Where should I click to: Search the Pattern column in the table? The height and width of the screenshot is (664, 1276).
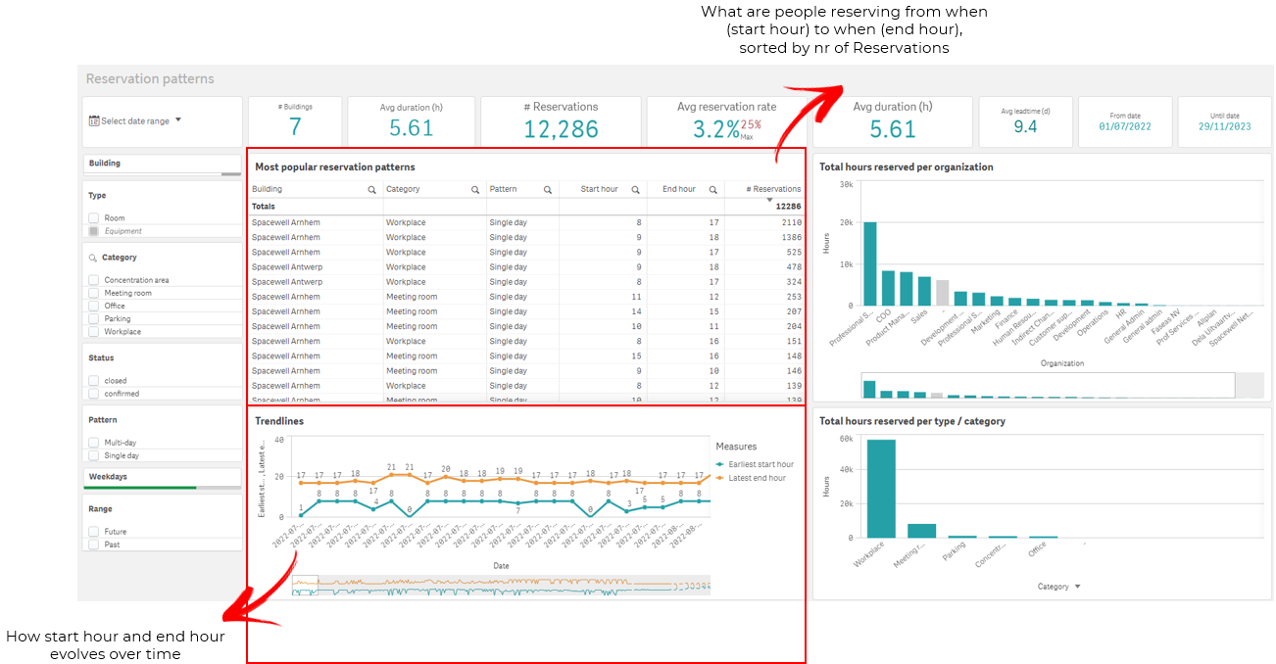[548, 189]
